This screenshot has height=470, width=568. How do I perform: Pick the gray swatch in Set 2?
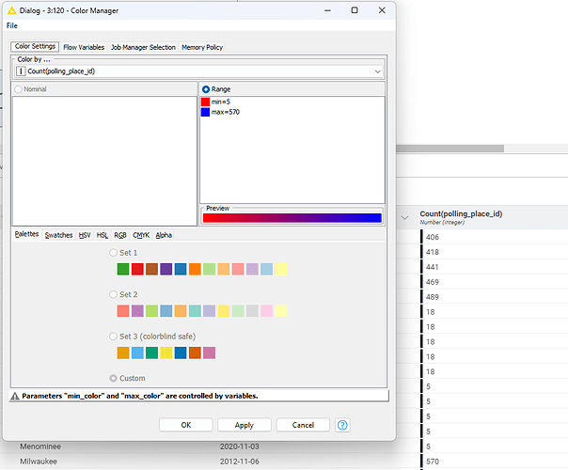pos(252,311)
